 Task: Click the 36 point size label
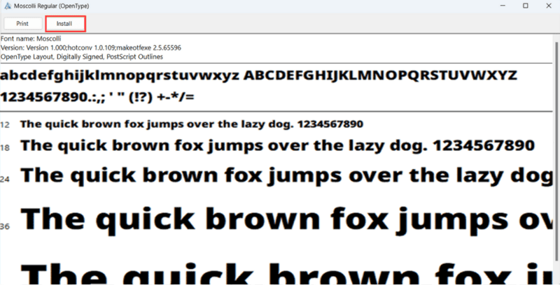[5, 226]
